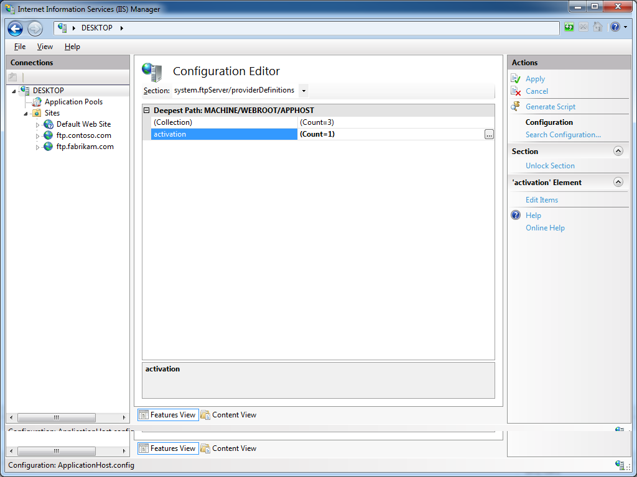The width and height of the screenshot is (637, 477).
Task: Click the Generate Script icon
Action: 516,107
